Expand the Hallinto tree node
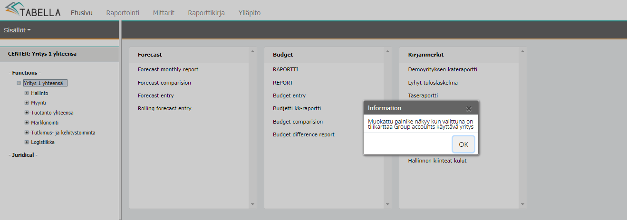The width and height of the screenshot is (627, 220). click(x=27, y=93)
